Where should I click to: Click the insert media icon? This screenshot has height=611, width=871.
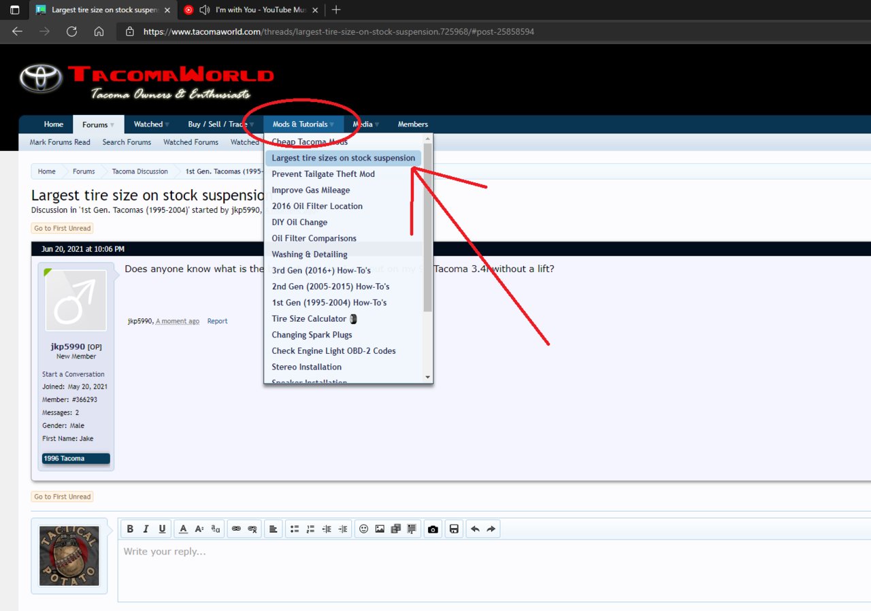coord(396,529)
